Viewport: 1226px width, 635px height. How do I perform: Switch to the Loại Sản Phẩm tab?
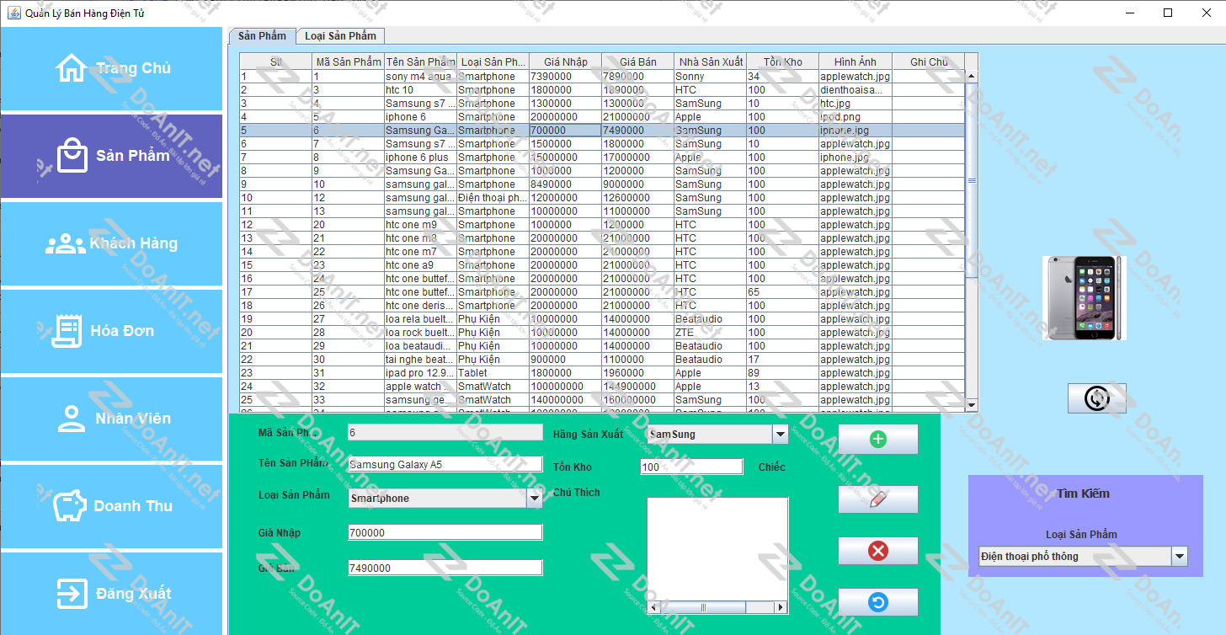(x=340, y=36)
